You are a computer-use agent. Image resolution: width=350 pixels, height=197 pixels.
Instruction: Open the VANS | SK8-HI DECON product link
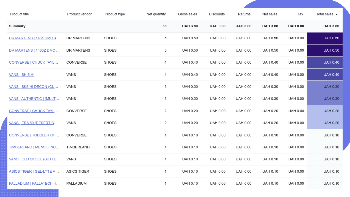click(x=33, y=87)
